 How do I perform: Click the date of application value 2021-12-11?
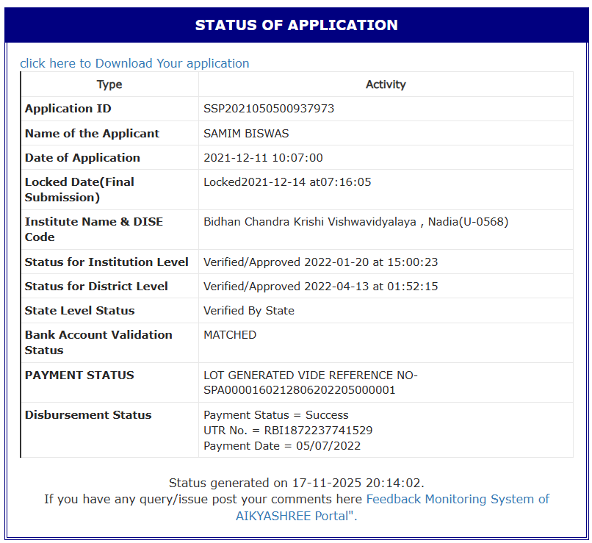[263, 158]
